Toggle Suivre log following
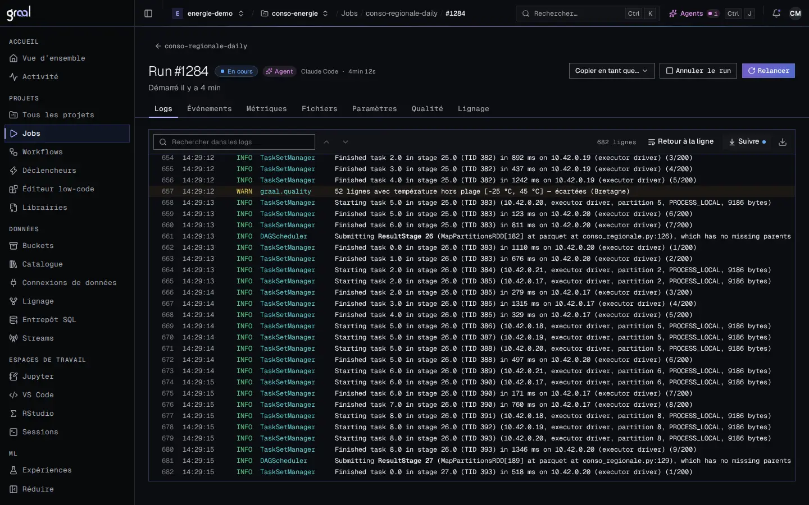Image resolution: width=809 pixels, height=505 pixels. (x=747, y=142)
